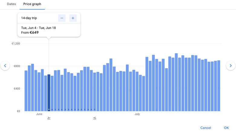Viewport: 236px width, 132px height.
Task: Click the highlighted dark blue Jun 4 bar
Action: point(49,92)
